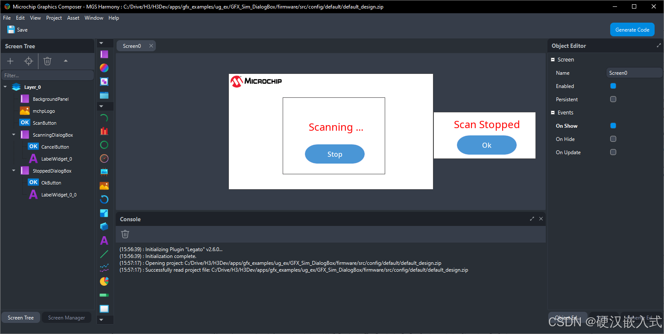Collapse the first toolbox group arrow above Panel
Screen dimensions: 664x334
(x=101, y=43)
